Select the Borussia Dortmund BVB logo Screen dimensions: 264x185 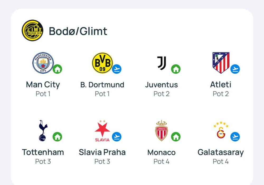(x=102, y=63)
